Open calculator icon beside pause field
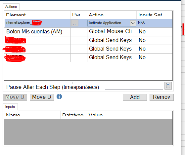The height and width of the screenshot is (155, 185). [168, 86]
